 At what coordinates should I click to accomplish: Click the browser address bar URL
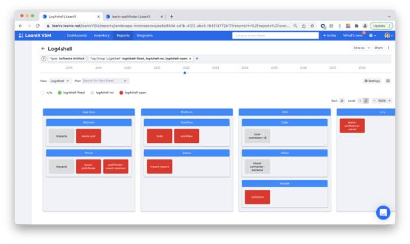point(171,26)
